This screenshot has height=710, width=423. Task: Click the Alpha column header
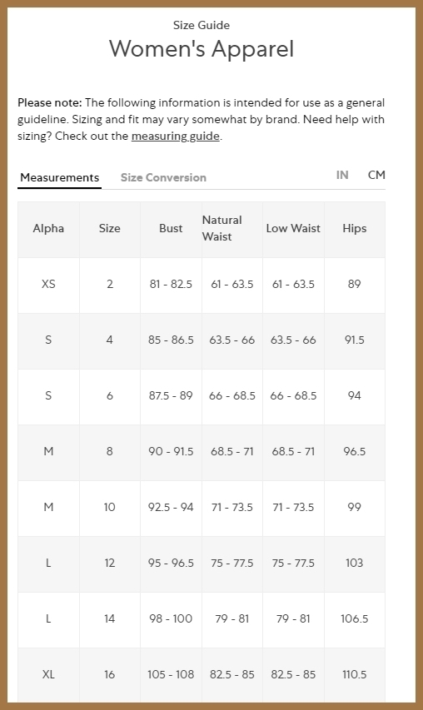[x=48, y=228]
